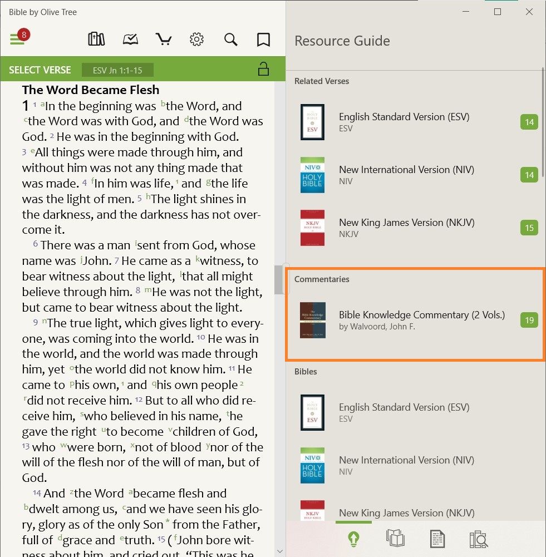Viewport: 546px width, 557px height.
Task: Click the ESV cover thumbnail under Bibles
Action: click(313, 412)
